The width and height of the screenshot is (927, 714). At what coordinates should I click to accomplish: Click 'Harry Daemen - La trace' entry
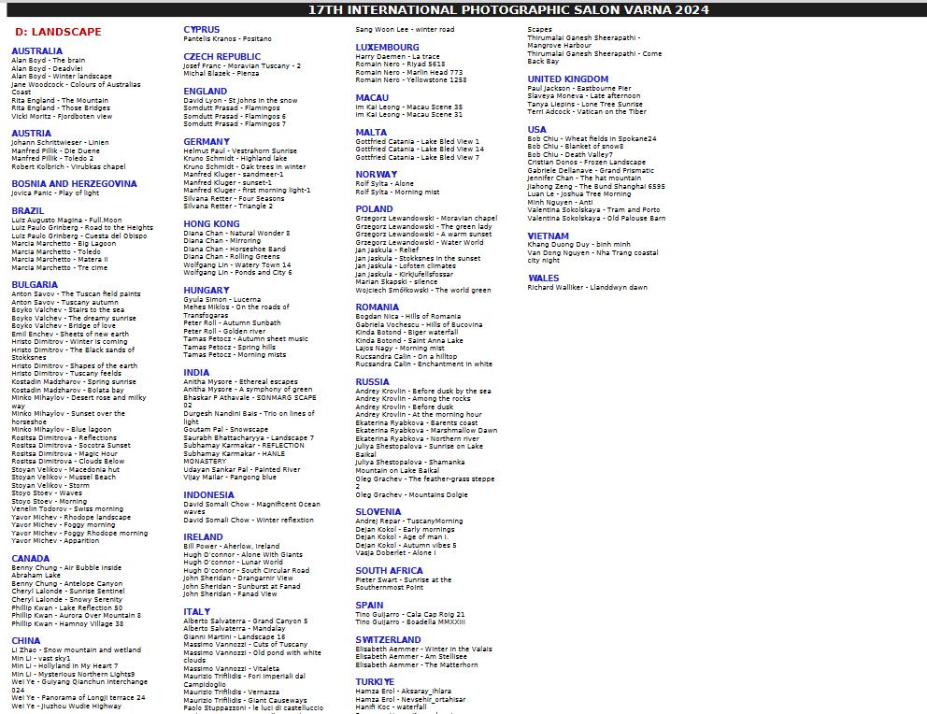click(x=398, y=57)
